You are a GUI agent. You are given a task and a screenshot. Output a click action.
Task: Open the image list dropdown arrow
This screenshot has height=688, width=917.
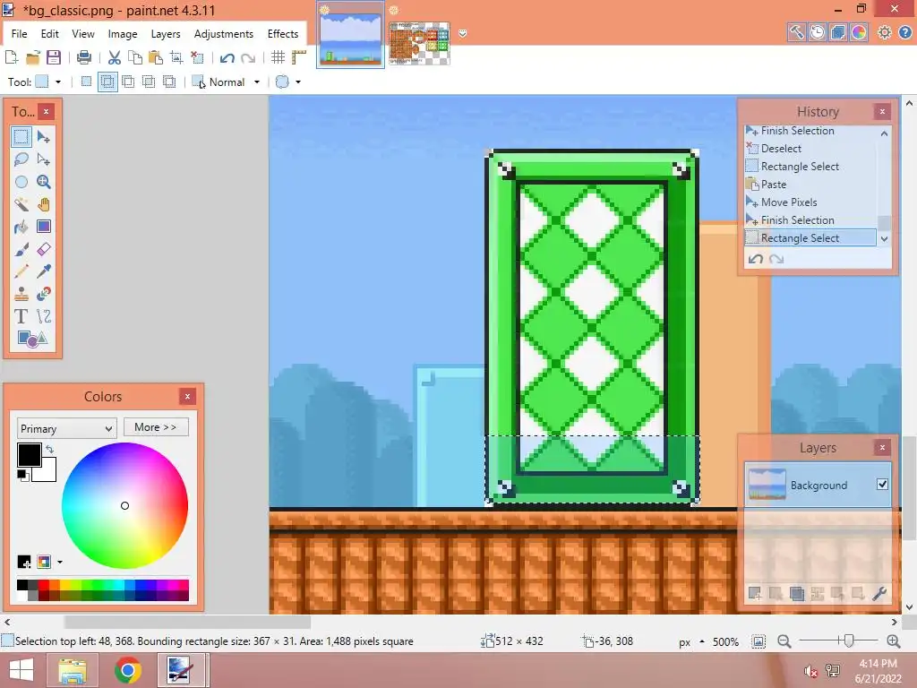coord(463,34)
